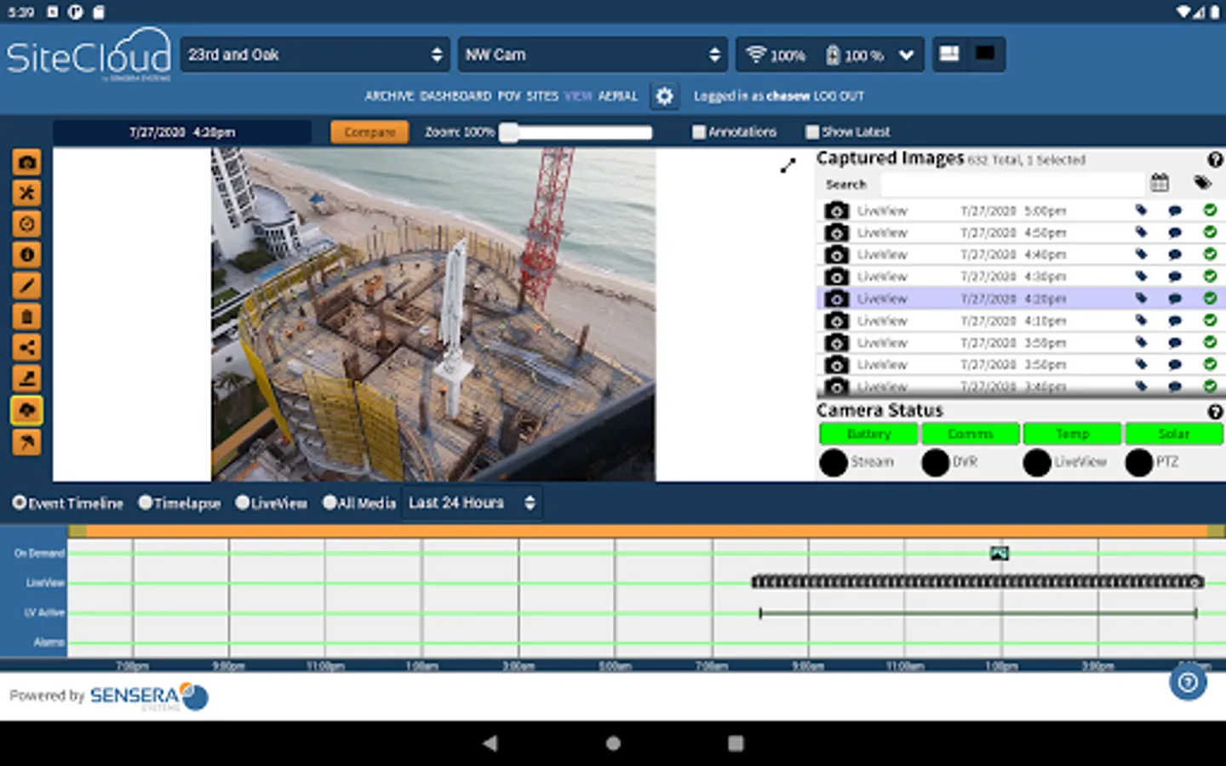Click the settings gear icon next to AERIAL
This screenshot has height=766, width=1226.
tap(664, 96)
